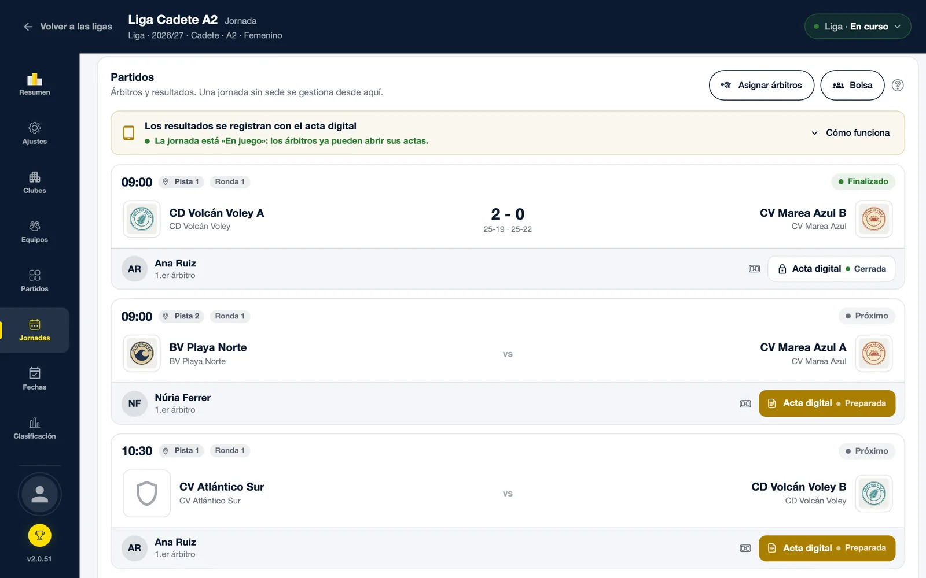Image resolution: width=926 pixels, height=578 pixels.
Task: Switch to Partidos in the sidebar
Action: point(35,281)
